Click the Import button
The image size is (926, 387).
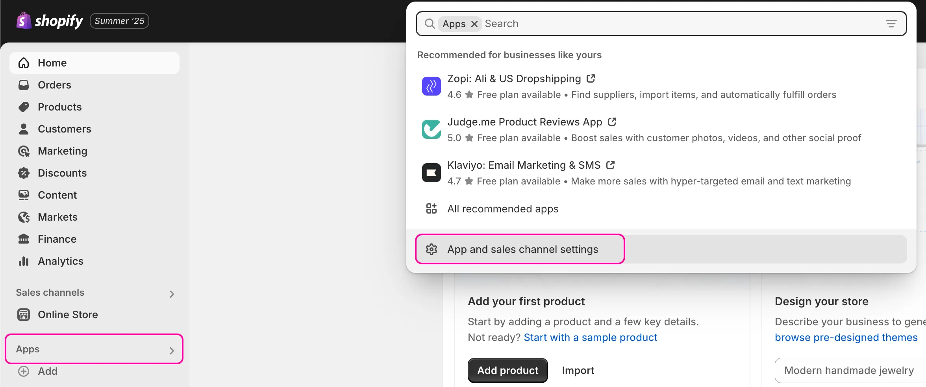tap(578, 370)
